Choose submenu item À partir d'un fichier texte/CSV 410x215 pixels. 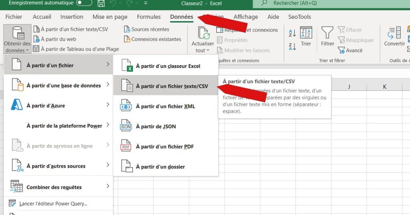point(166,86)
